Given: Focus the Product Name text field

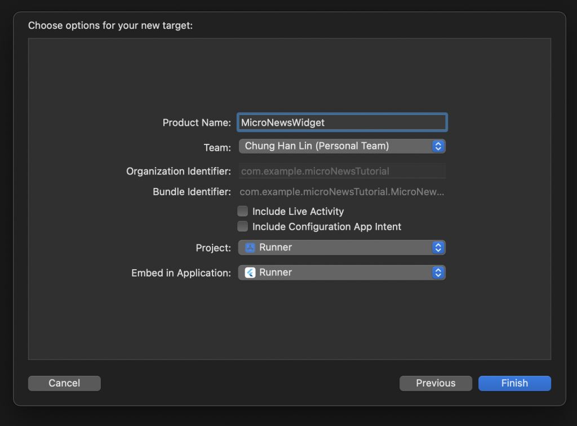Looking at the screenshot, I should 342,122.
